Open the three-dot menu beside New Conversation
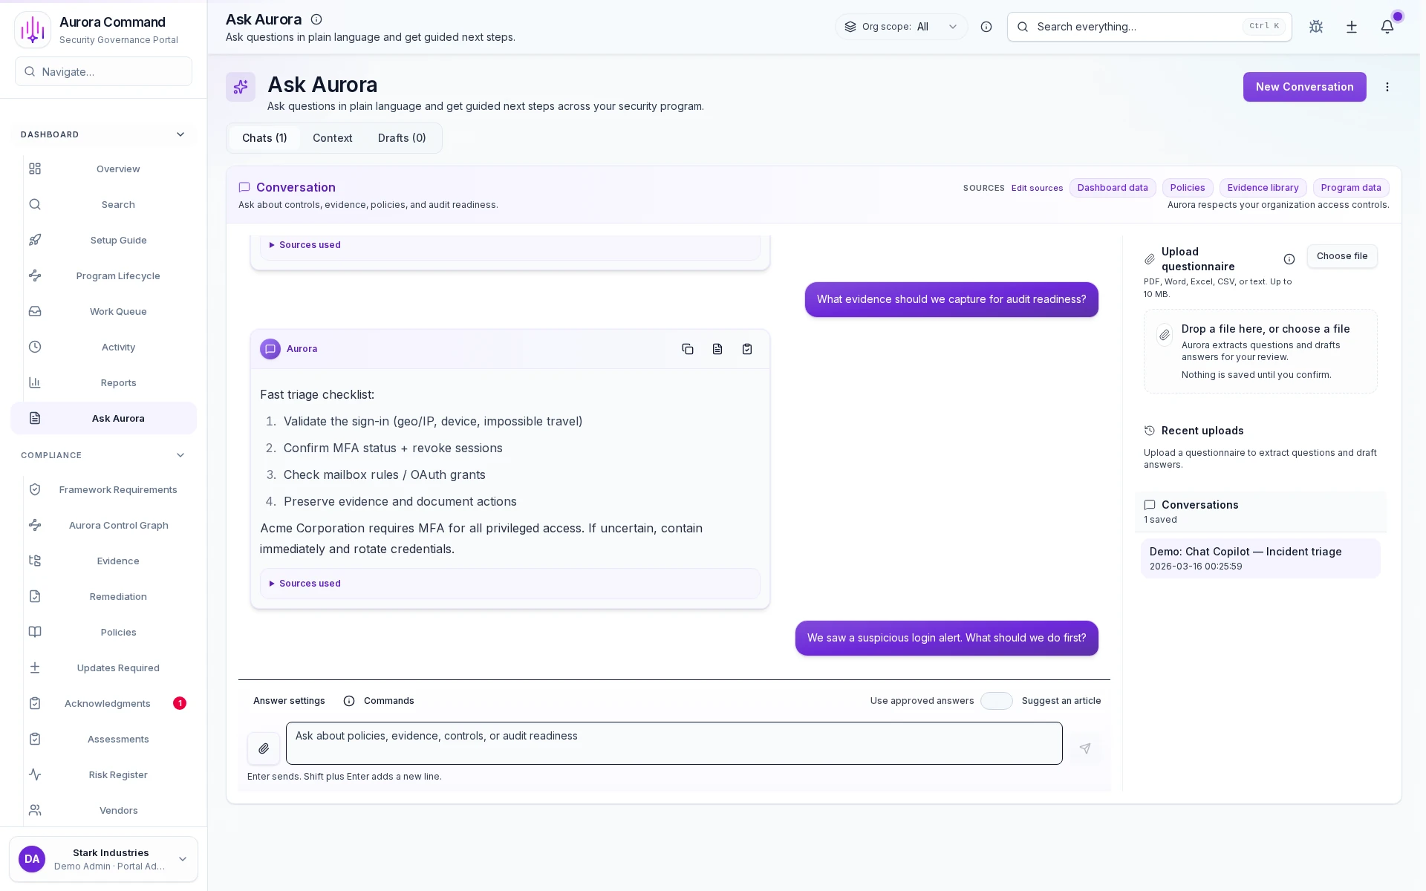Image resolution: width=1426 pixels, height=891 pixels. point(1387,87)
